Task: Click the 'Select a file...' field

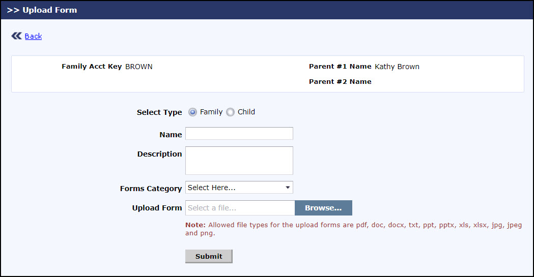Action: [240, 208]
